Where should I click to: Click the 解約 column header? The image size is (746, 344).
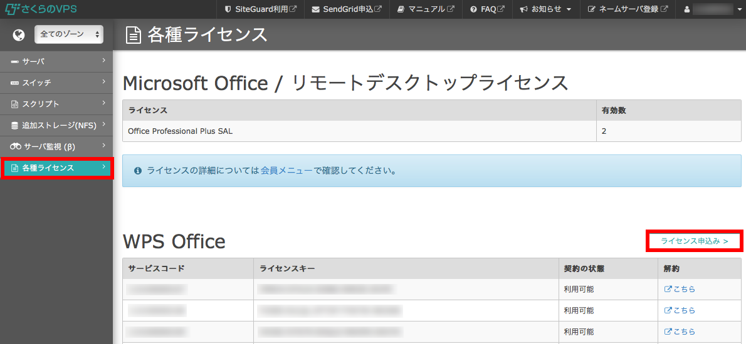[700, 268]
